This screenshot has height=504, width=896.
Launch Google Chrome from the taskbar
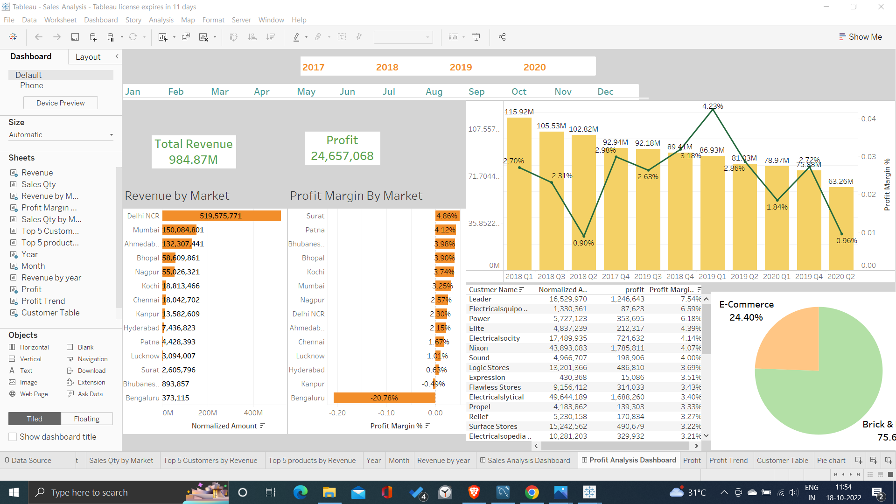532,492
